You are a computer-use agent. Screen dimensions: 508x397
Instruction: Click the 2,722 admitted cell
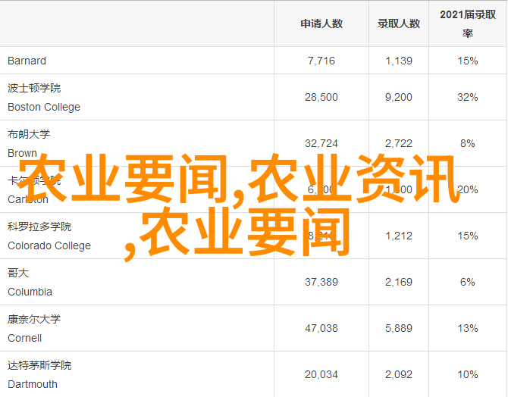[399, 143]
